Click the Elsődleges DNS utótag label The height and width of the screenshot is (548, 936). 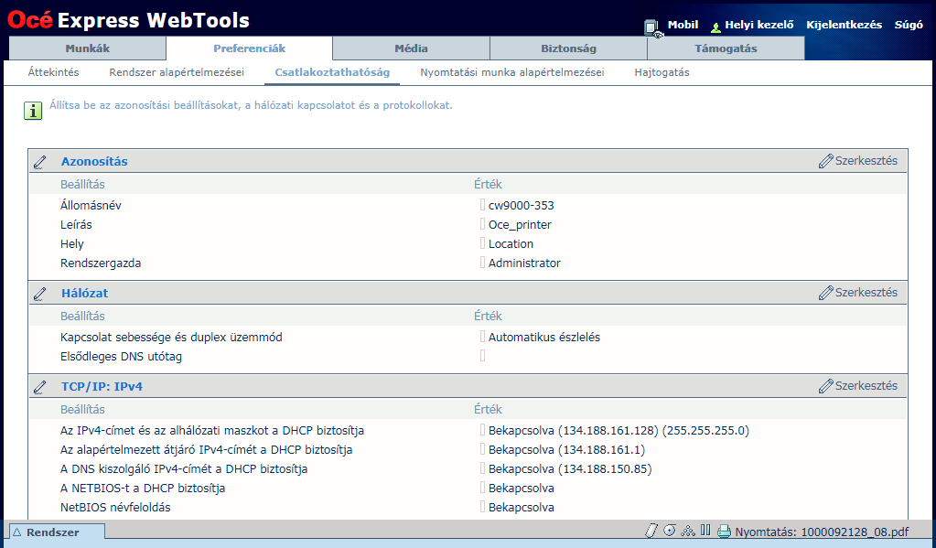121,357
